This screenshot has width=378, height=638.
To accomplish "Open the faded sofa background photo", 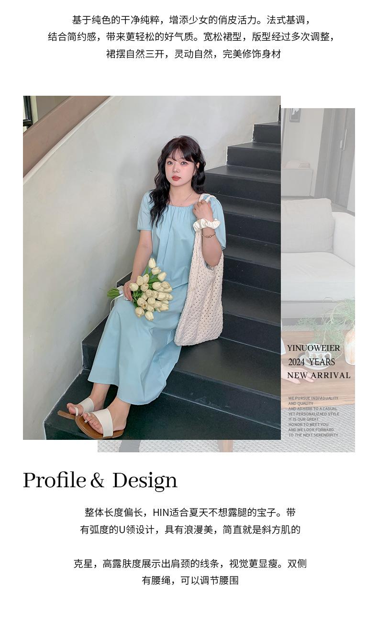I will click(318, 280).
